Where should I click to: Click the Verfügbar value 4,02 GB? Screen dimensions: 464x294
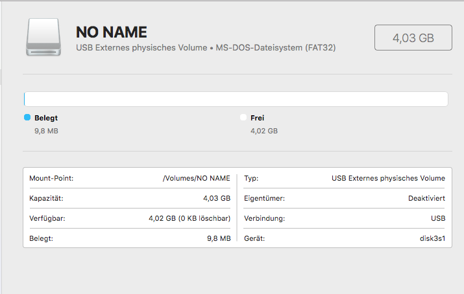(189, 218)
